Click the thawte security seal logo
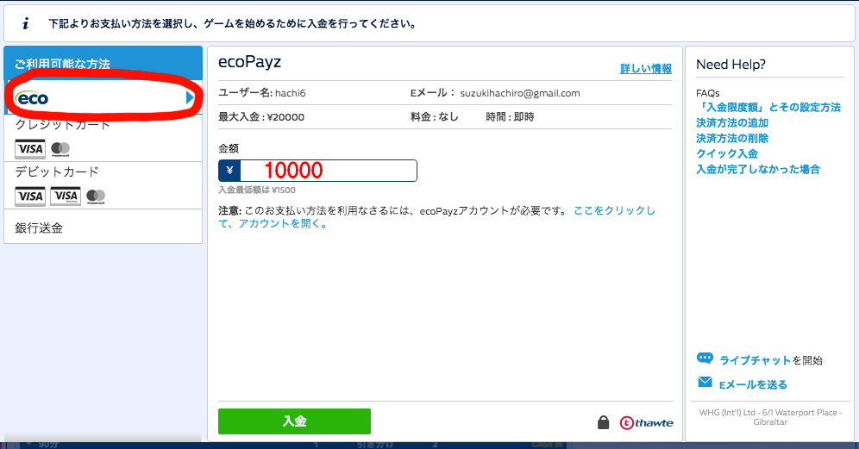Image resolution: width=859 pixels, height=449 pixels. 646,422
